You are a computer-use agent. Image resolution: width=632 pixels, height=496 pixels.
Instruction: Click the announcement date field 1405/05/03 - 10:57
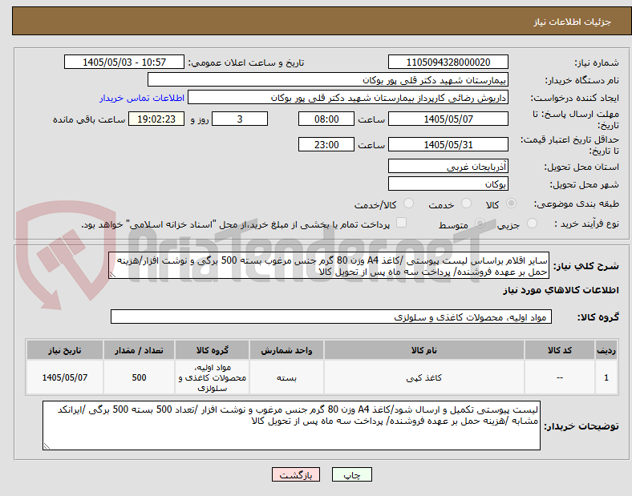click(x=124, y=62)
